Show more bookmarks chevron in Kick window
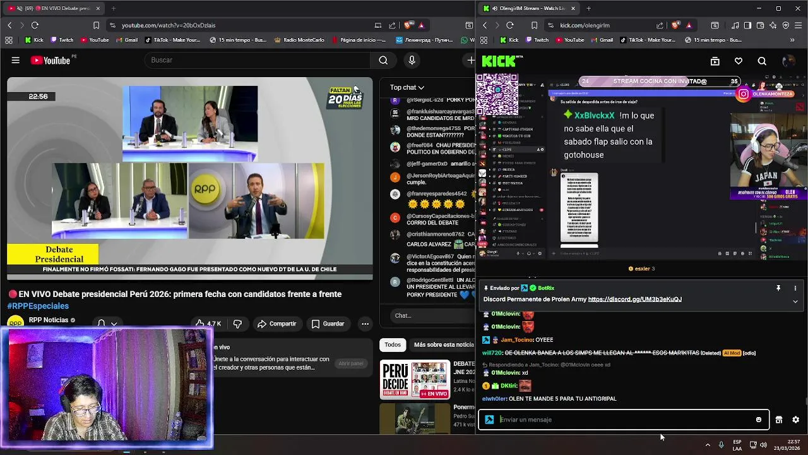 (x=792, y=40)
